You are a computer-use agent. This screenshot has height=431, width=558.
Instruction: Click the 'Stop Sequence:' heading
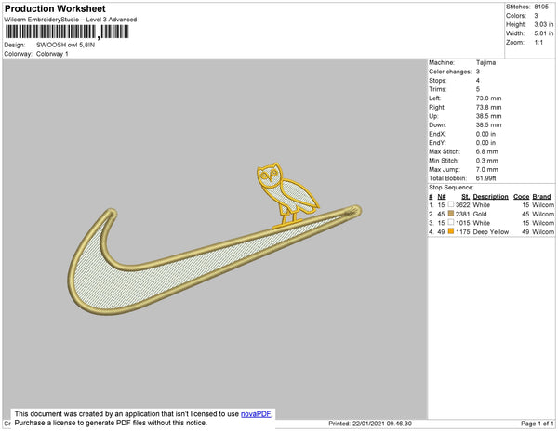pos(451,188)
